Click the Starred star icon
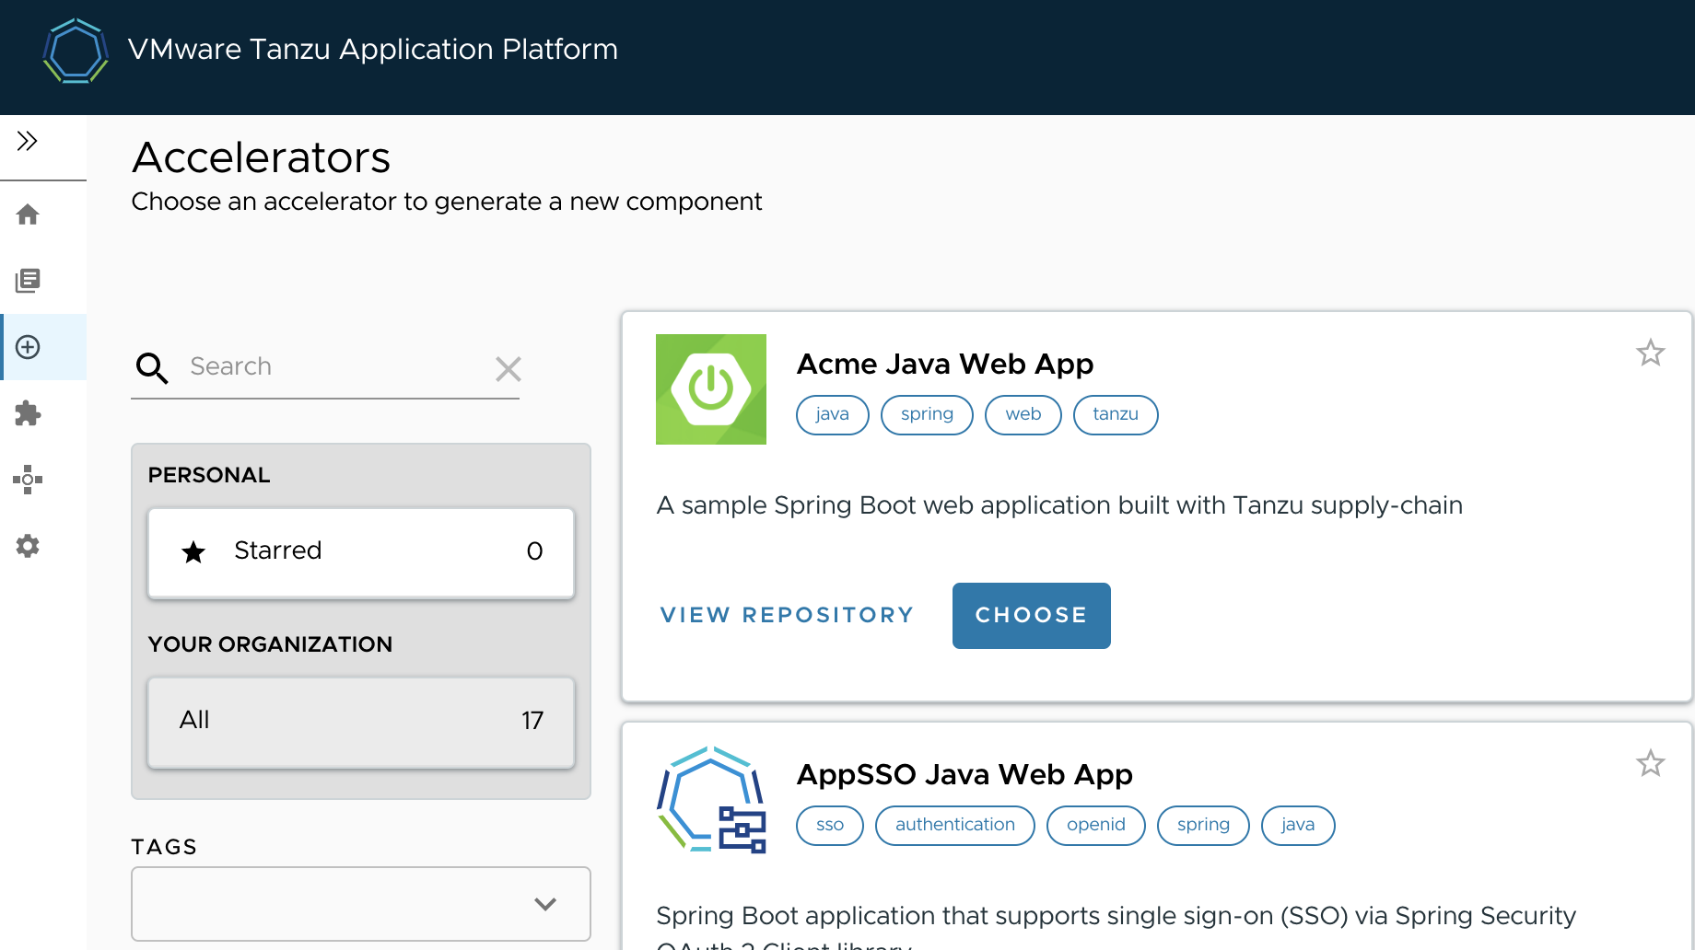The width and height of the screenshot is (1695, 950). (x=193, y=552)
